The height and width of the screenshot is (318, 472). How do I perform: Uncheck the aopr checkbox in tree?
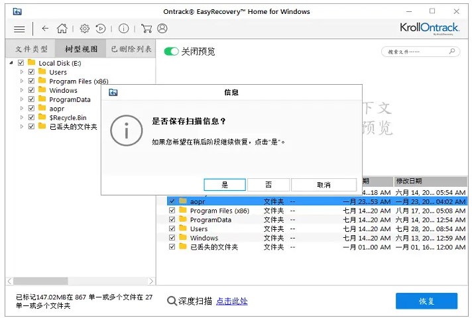click(x=31, y=108)
